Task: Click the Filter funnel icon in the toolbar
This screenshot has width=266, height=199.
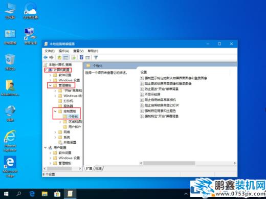Action: click(96, 57)
